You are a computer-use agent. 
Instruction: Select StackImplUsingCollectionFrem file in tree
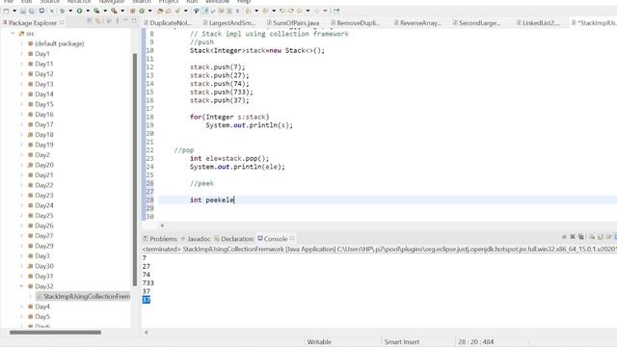click(83, 296)
